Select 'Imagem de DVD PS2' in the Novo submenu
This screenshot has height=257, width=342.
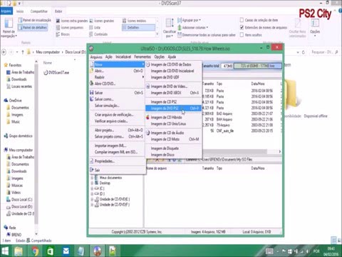click(174, 109)
